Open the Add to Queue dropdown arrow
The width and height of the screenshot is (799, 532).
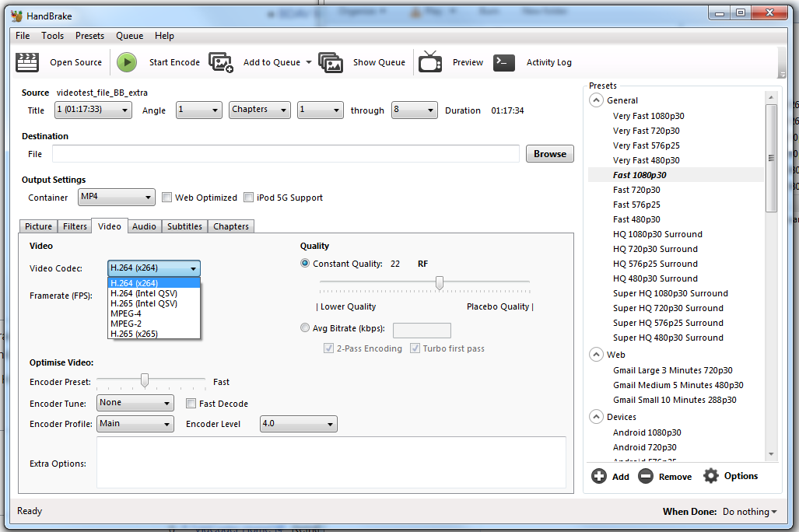[x=309, y=62]
